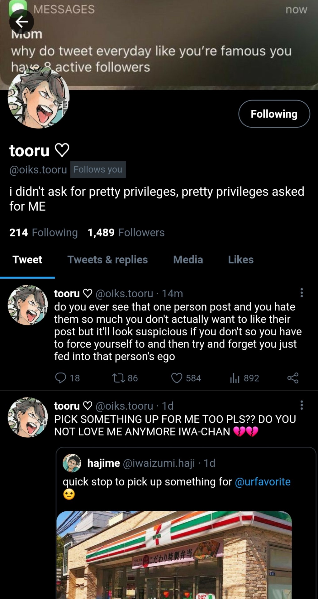
Task: Share the 14m tooru tweet
Action: 293,378
